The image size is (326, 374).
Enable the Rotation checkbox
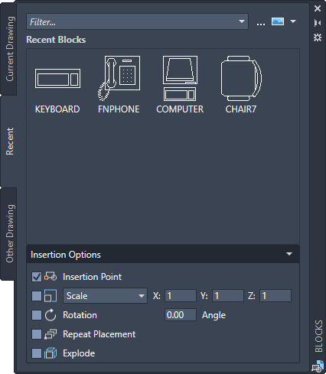click(37, 315)
